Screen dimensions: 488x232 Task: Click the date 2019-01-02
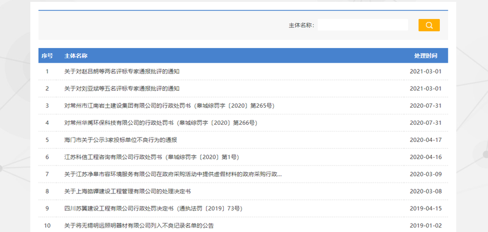pyautogui.click(x=426, y=225)
